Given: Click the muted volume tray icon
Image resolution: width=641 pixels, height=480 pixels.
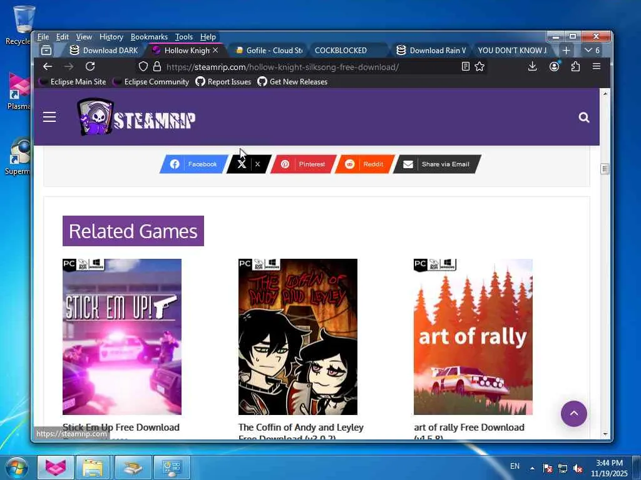Looking at the screenshot, I should pos(578,468).
